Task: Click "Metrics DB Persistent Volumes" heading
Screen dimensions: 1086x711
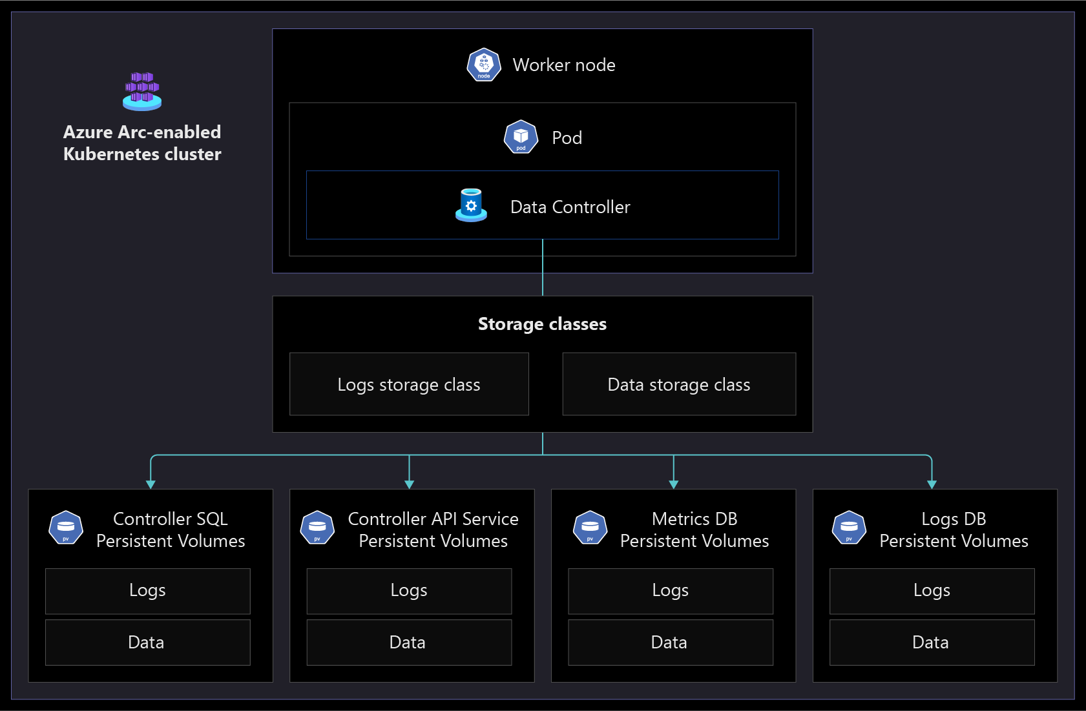Action: 694,530
